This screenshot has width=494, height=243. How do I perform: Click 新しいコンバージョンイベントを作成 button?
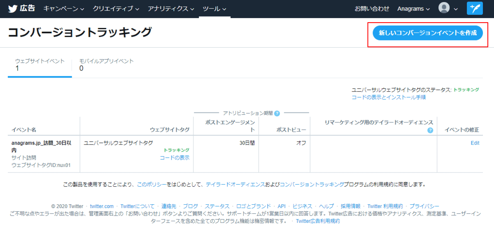428,33
